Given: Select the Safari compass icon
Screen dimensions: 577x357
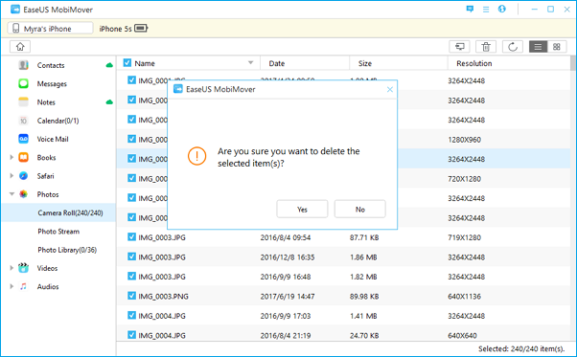Looking at the screenshot, I should (x=24, y=175).
